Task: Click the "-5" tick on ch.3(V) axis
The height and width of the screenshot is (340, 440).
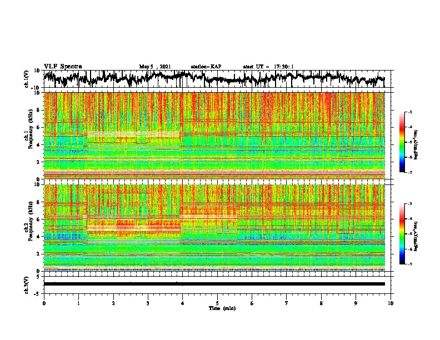Action: pos(37,294)
